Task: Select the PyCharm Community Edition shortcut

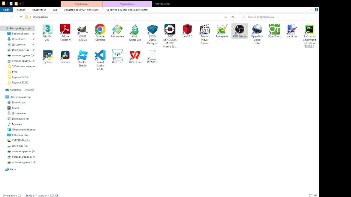Action: (x=309, y=36)
